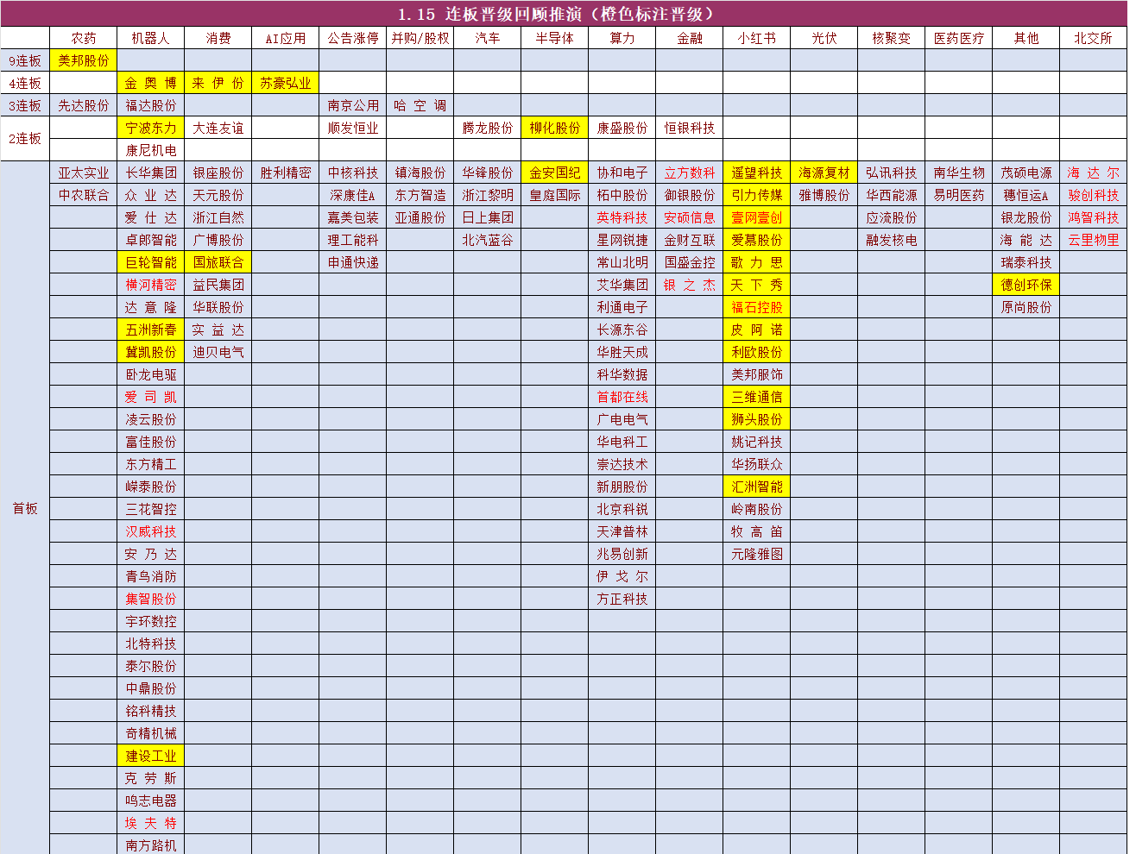Click the highlighted cell 五洲新春

151,330
